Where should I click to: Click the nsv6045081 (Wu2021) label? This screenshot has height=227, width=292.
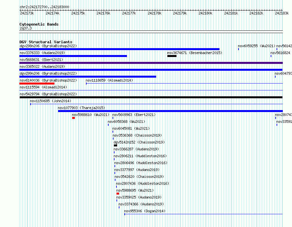click(x=131, y=128)
